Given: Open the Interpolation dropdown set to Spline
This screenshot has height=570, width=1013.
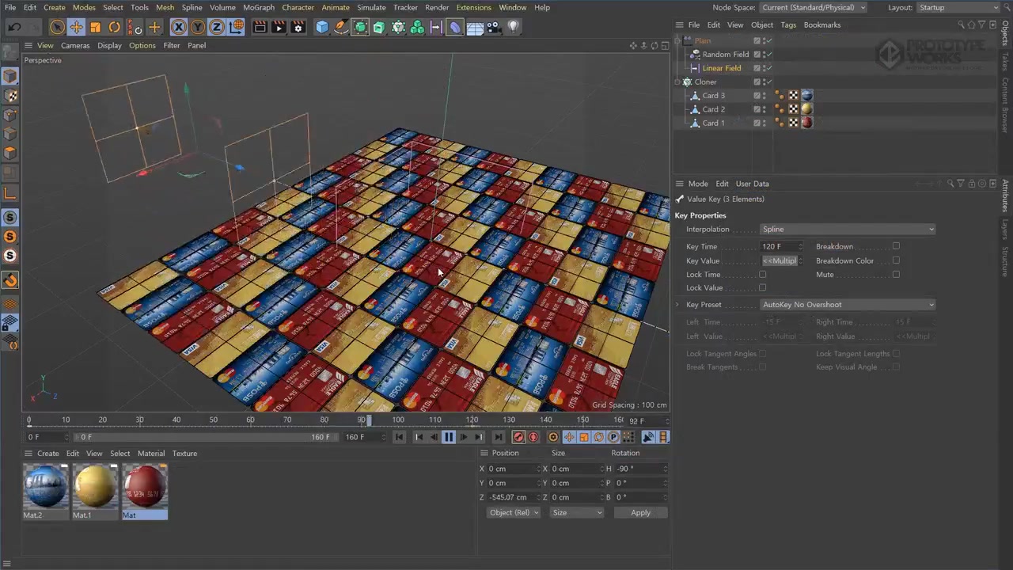Looking at the screenshot, I should (847, 230).
